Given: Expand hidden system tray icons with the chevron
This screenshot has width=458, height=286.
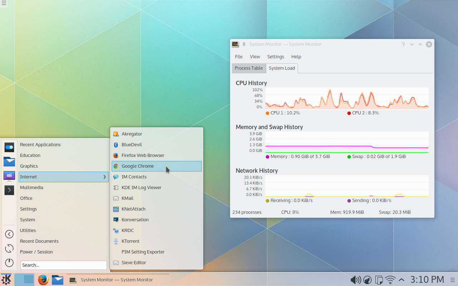Looking at the screenshot, I should (x=401, y=280).
